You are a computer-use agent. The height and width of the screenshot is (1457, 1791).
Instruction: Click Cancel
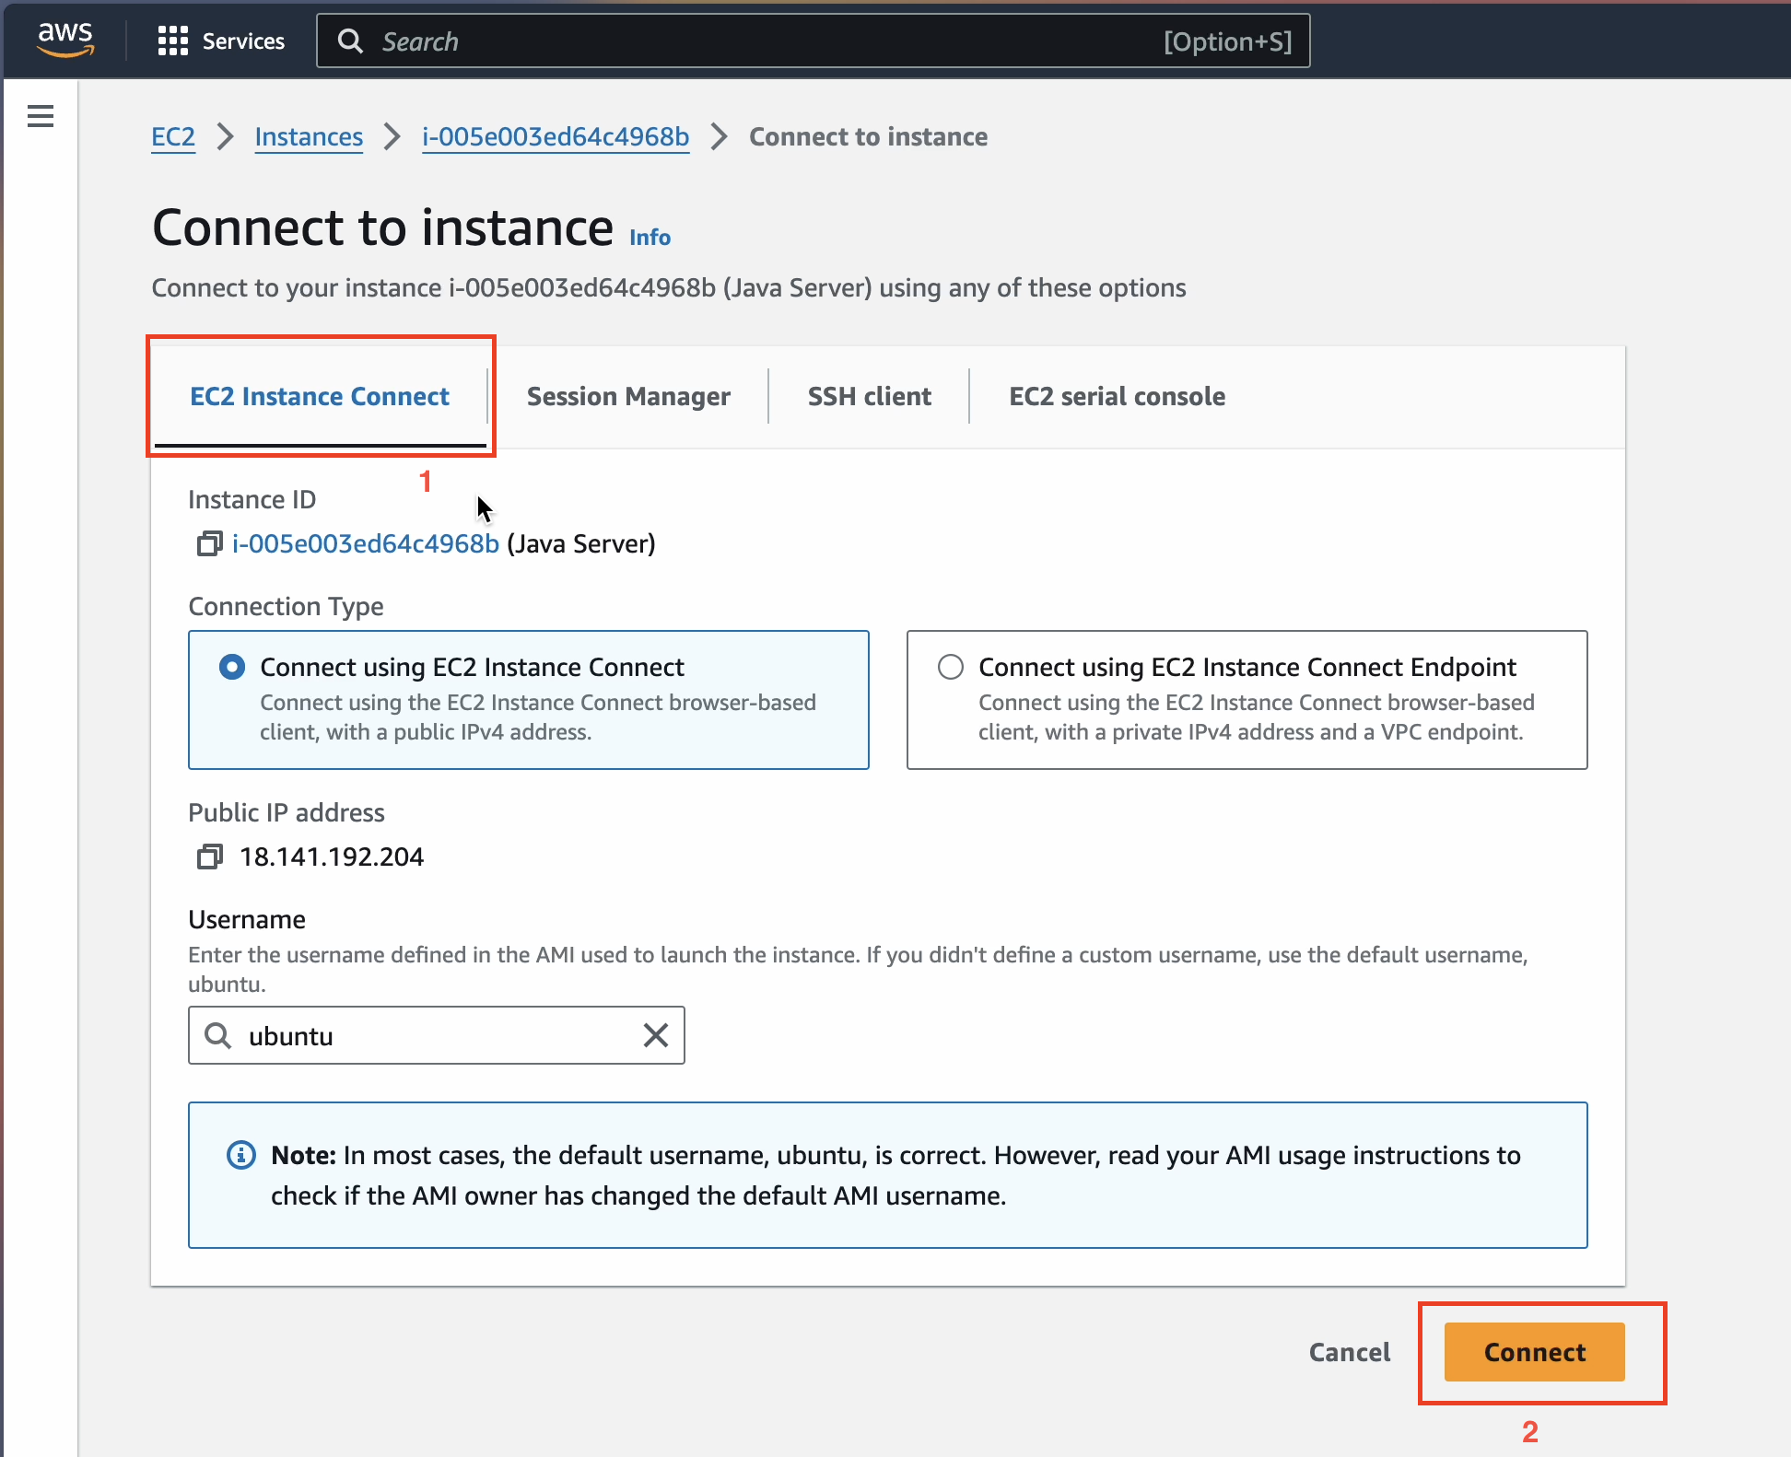pyautogui.click(x=1350, y=1352)
